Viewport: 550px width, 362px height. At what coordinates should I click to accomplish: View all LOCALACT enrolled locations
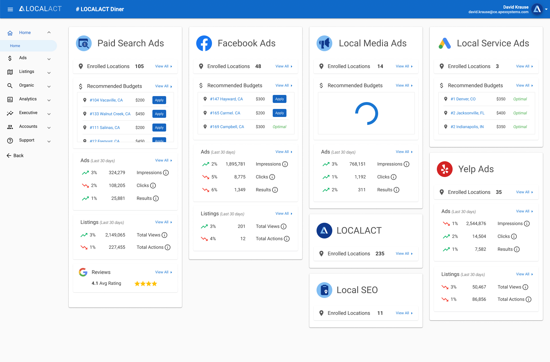pos(404,254)
